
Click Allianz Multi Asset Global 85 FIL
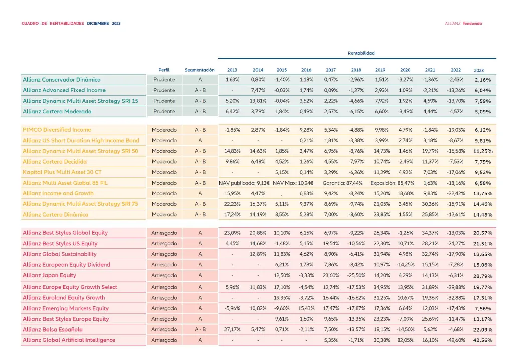tap(65, 183)
